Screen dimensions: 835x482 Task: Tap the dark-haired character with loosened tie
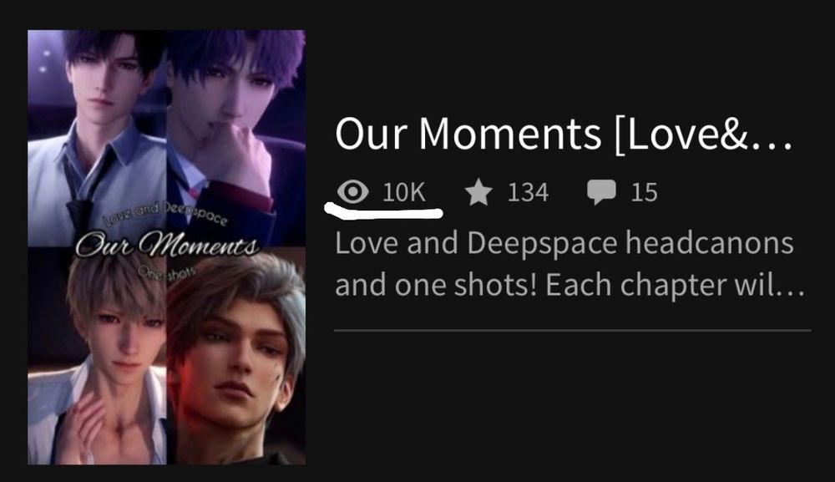(97, 138)
